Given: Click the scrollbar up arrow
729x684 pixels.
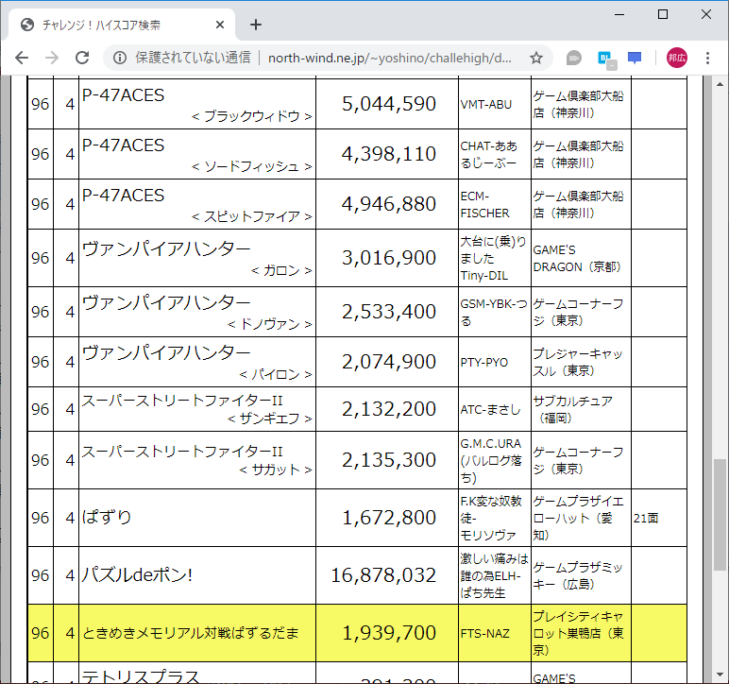Looking at the screenshot, I should tap(720, 84).
